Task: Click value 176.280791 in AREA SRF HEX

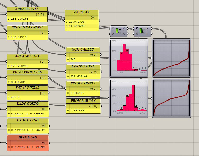Action: (x=19, y=66)
